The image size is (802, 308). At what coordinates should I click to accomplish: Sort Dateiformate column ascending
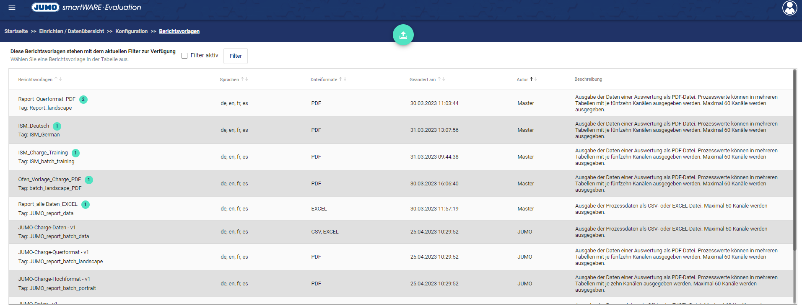click(340, 79)
